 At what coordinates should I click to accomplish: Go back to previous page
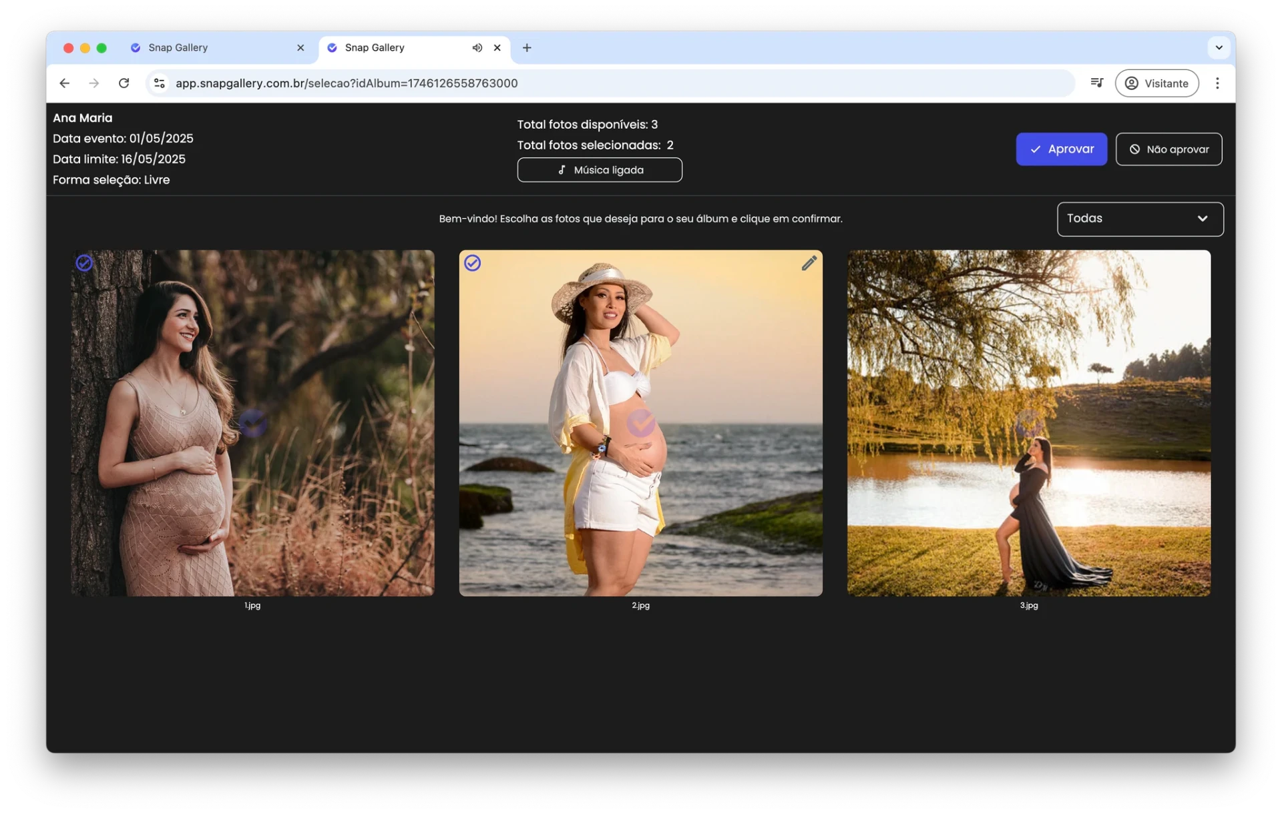coord(64,83)
